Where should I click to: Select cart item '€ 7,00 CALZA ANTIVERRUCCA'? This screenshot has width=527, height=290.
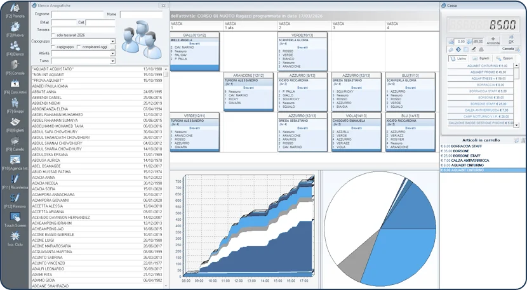click(x=483, y=161)
